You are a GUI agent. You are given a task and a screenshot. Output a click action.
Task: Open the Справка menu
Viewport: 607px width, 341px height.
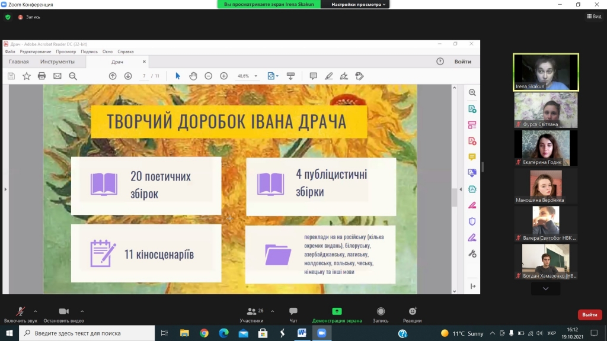pos(126,52)
